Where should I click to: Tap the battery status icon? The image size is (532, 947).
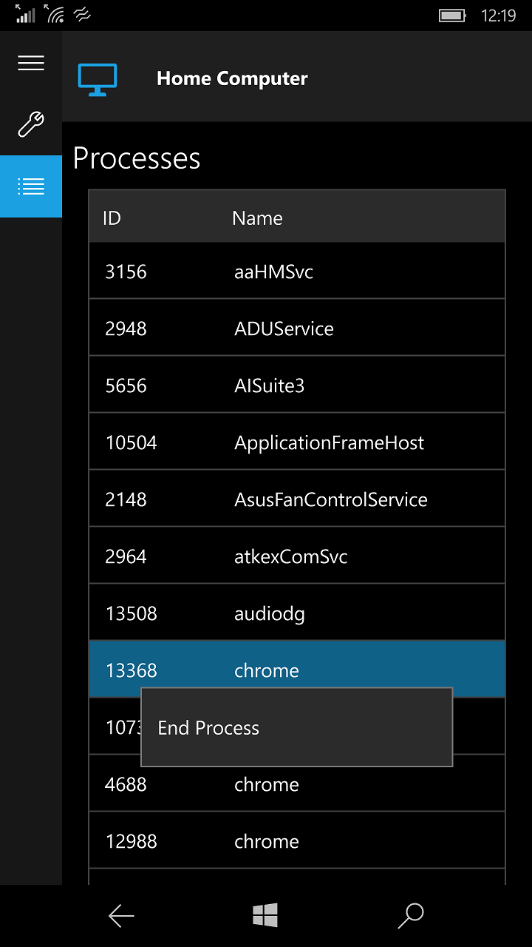(451, 16)
